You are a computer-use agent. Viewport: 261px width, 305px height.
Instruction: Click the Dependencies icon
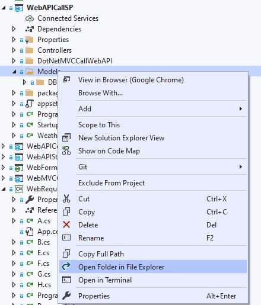(x=30, y=29)
